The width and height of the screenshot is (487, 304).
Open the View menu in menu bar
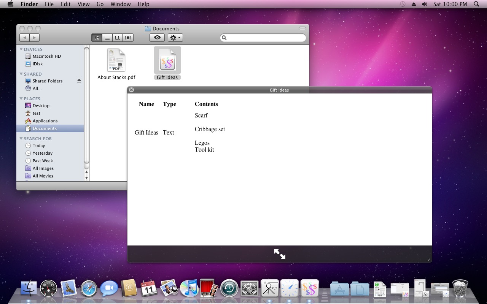pyautogui.click(x=83, y=4)
